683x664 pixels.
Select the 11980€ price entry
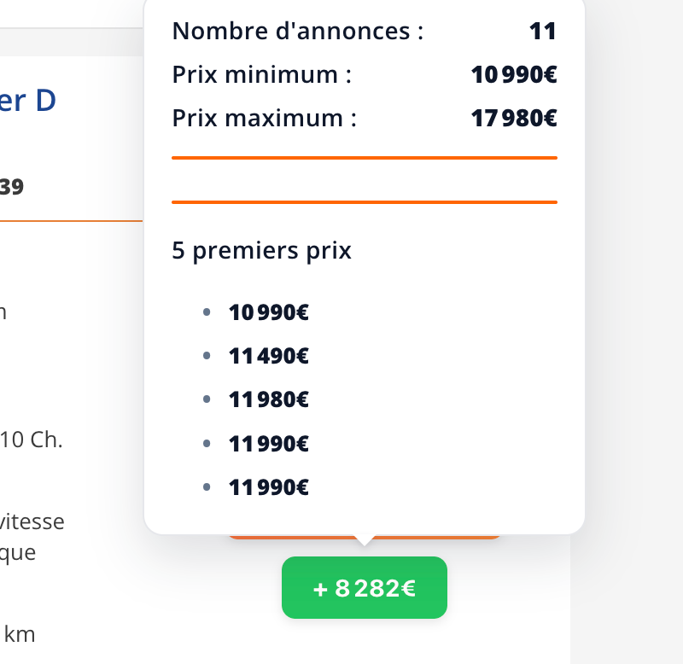click(x=268, y=399)
